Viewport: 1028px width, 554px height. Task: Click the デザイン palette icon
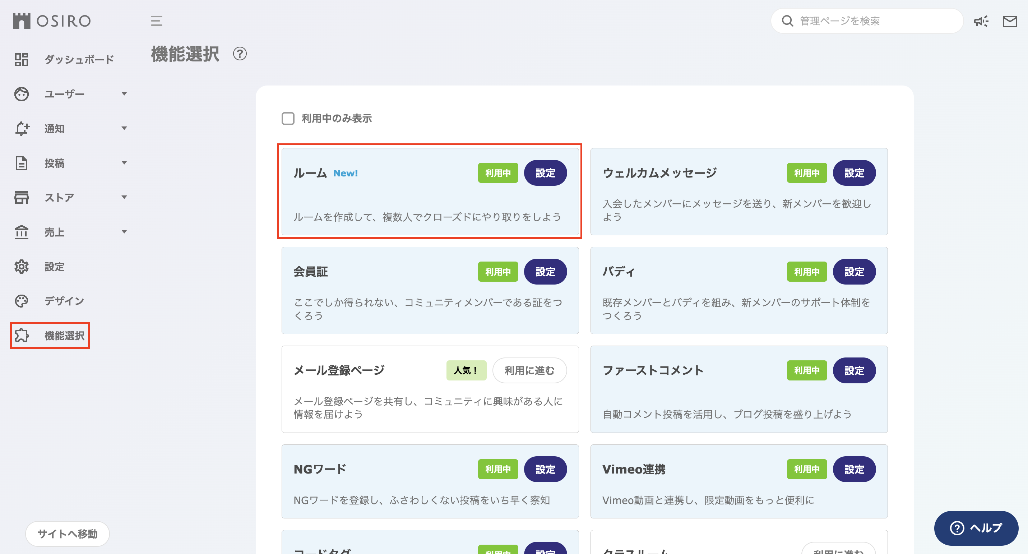coord(22,301)
